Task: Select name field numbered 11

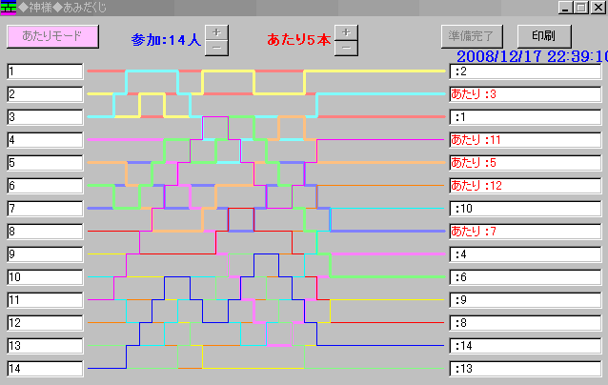Action: (x=45, y=300)
